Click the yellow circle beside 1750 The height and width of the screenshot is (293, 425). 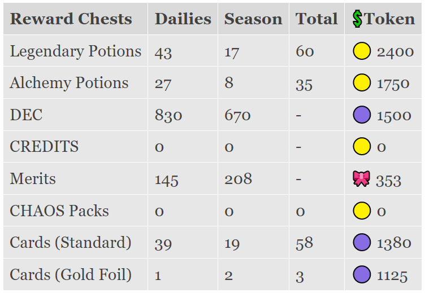362,82
